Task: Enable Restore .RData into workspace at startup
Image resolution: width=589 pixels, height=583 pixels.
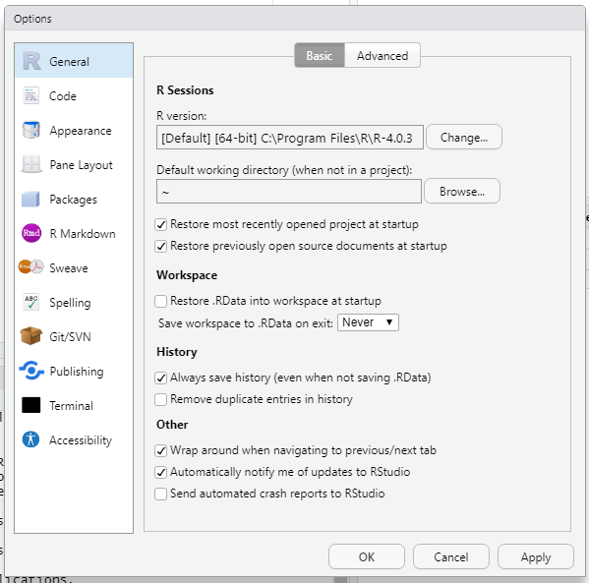Action: coord(161,301)
